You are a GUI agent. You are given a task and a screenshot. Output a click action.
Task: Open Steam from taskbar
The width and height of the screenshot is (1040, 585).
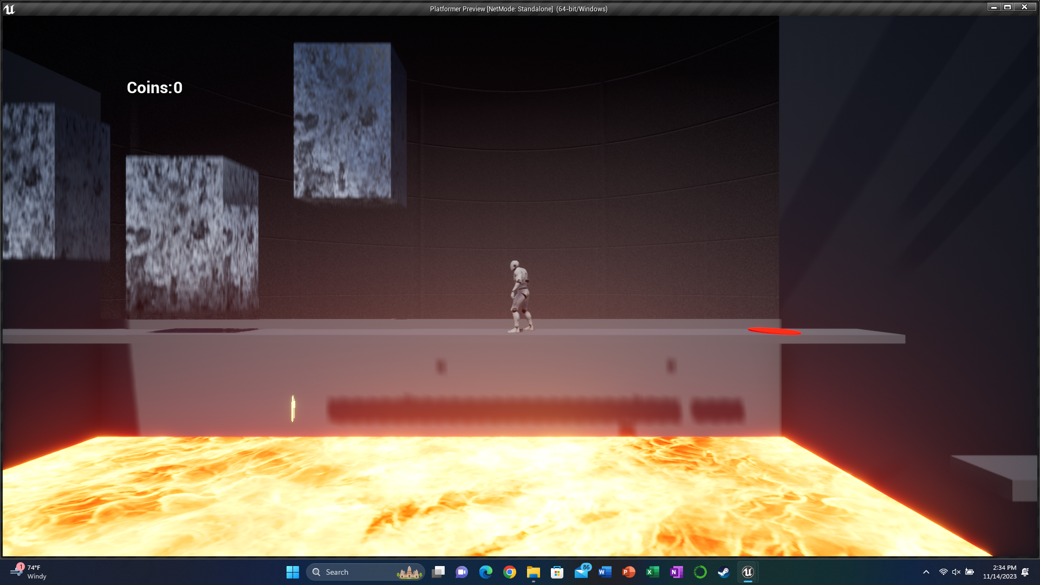coord(724,572)
